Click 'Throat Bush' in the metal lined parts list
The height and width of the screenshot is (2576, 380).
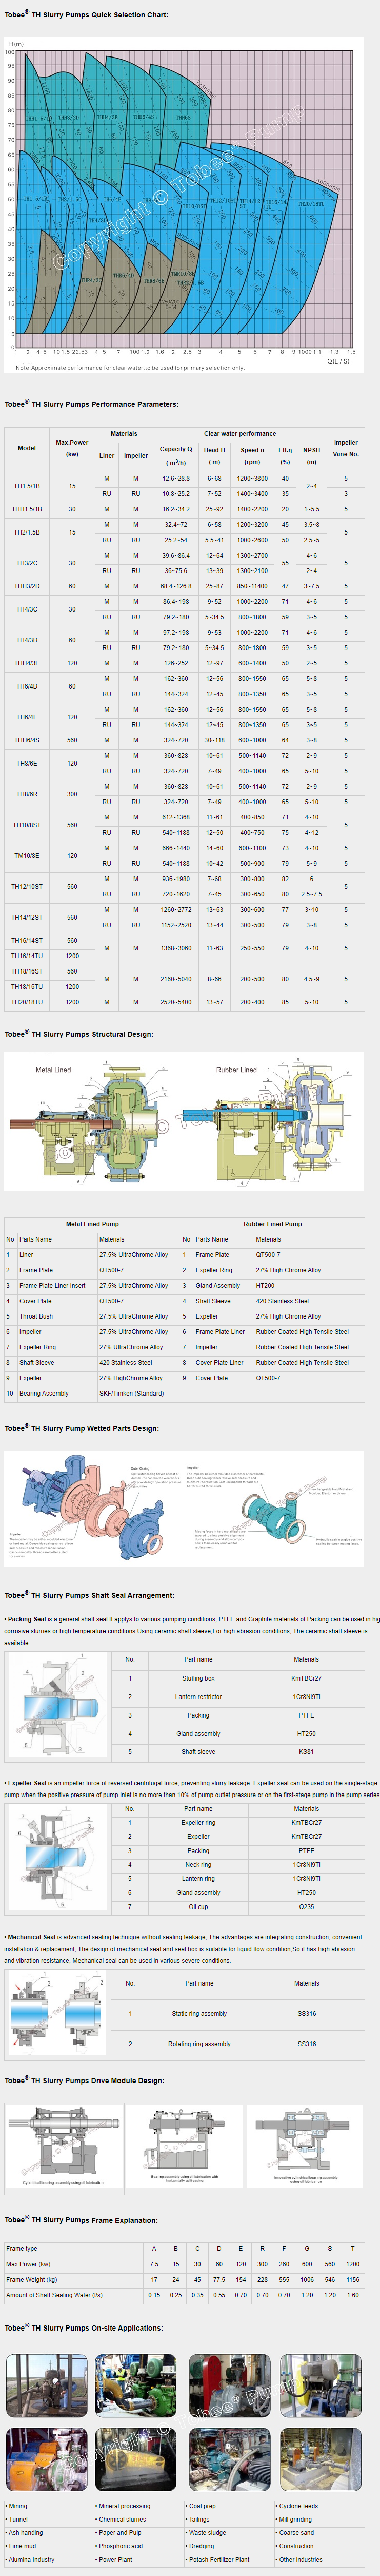[36, 1316]
